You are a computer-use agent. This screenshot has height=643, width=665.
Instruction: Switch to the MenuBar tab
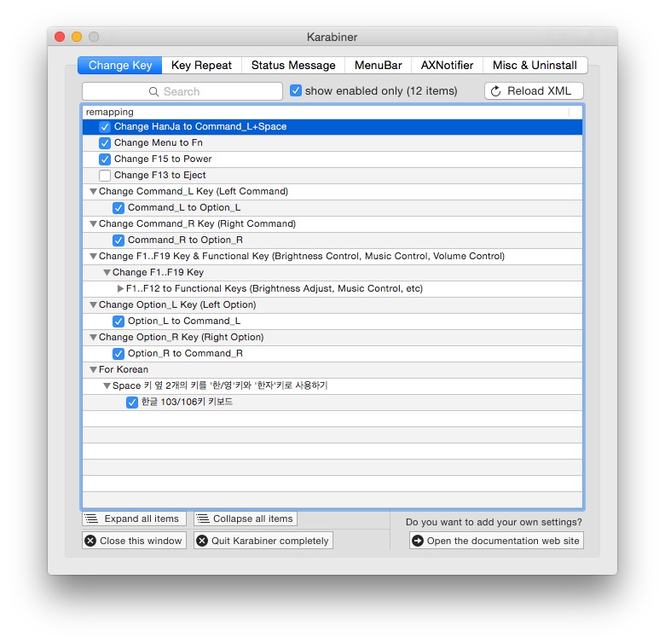pos(378,66)
